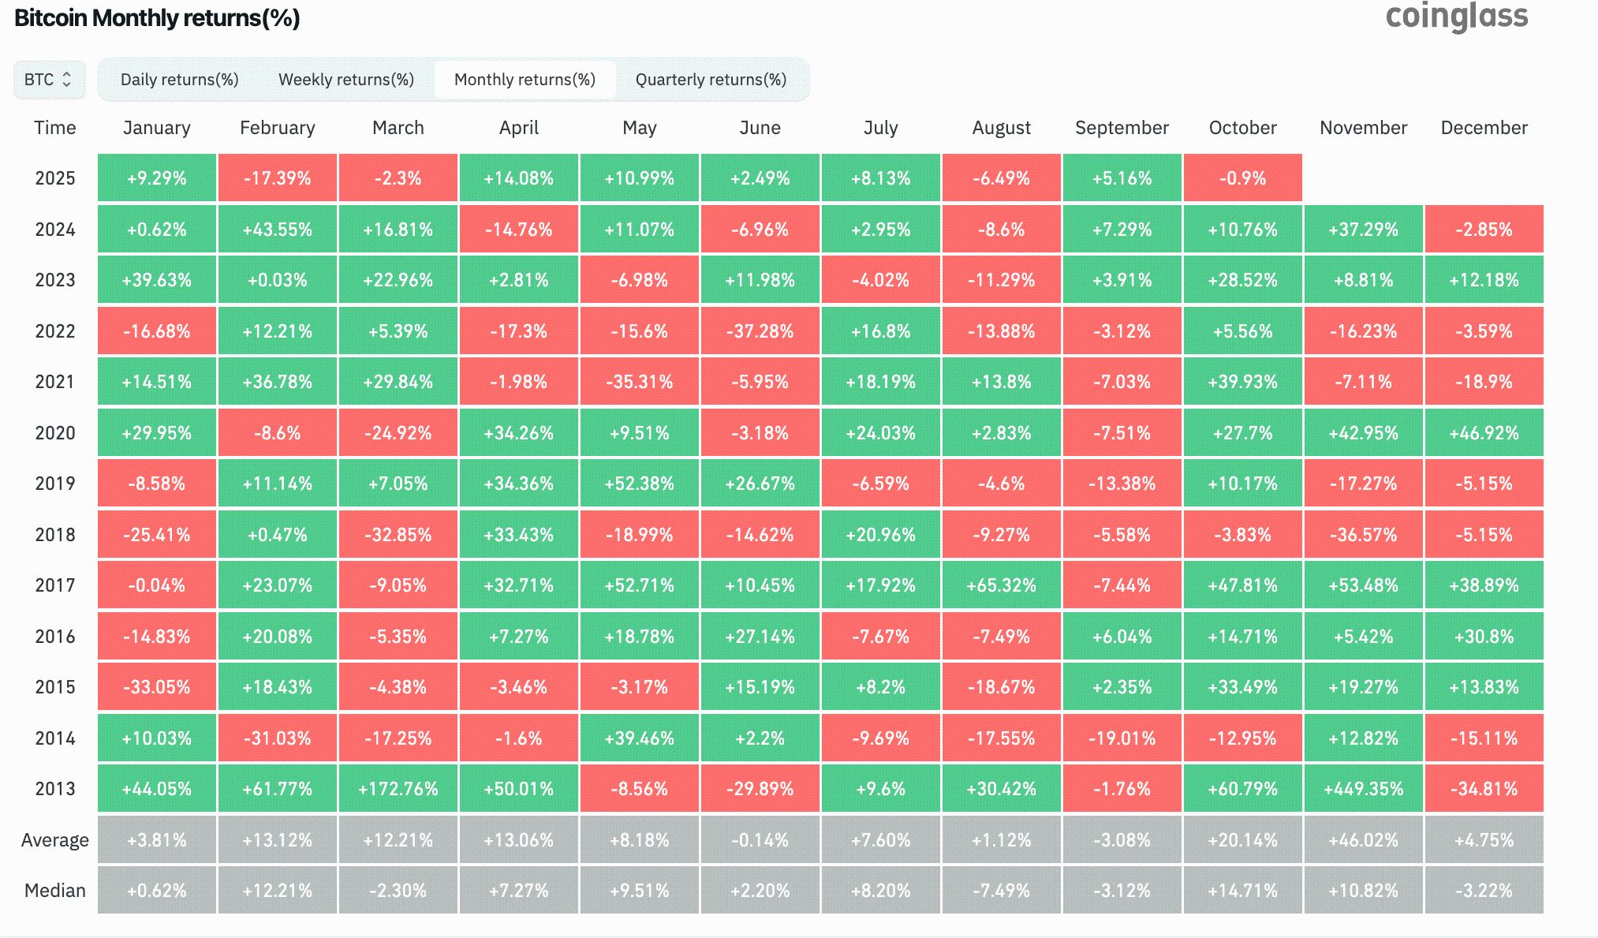This screenshot has height=938, width=1598.
Task: Click the Average row label
Action: [54, 840]
